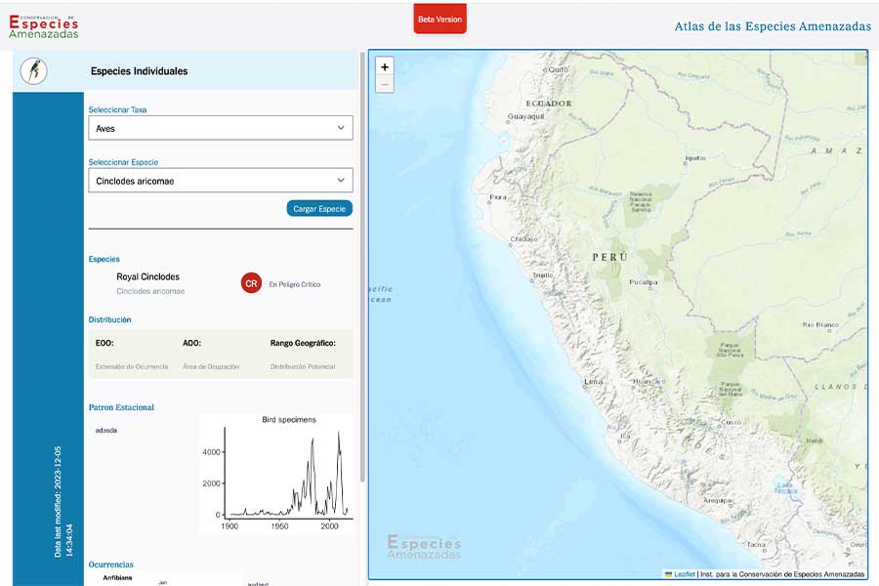The image size is (879, 586).
Task: Click Trujillo city on the map
Action: (543, 275)
